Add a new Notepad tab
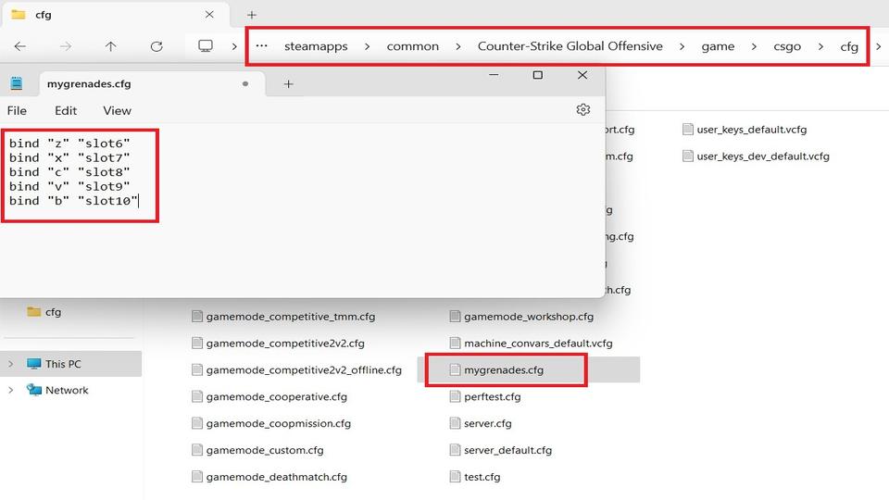This screenshot has height=500, width=889. click(x=288, y=84)
